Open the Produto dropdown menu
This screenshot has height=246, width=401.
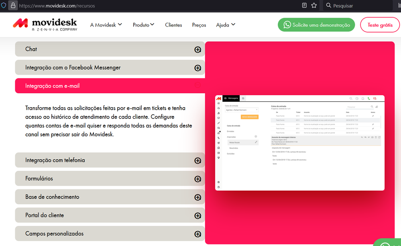pyautogui.click(x=143, y=25)
